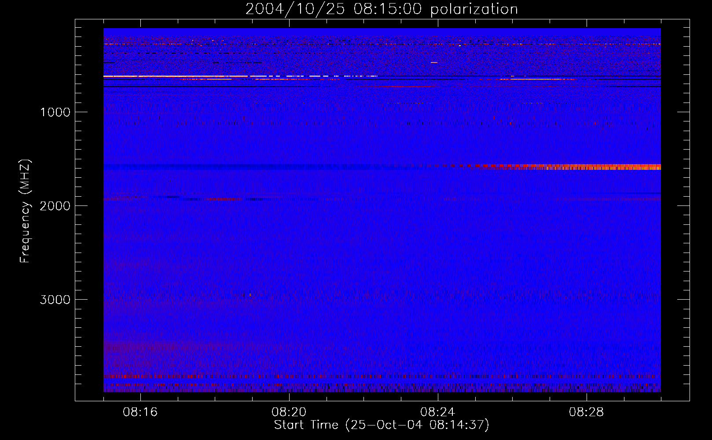Click the 2000 frequency tick label
Viewport: 712px width, 440px height.
[x=55, y=206]
